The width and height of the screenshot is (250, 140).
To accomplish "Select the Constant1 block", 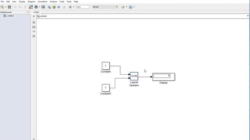I will pos(106,88).
